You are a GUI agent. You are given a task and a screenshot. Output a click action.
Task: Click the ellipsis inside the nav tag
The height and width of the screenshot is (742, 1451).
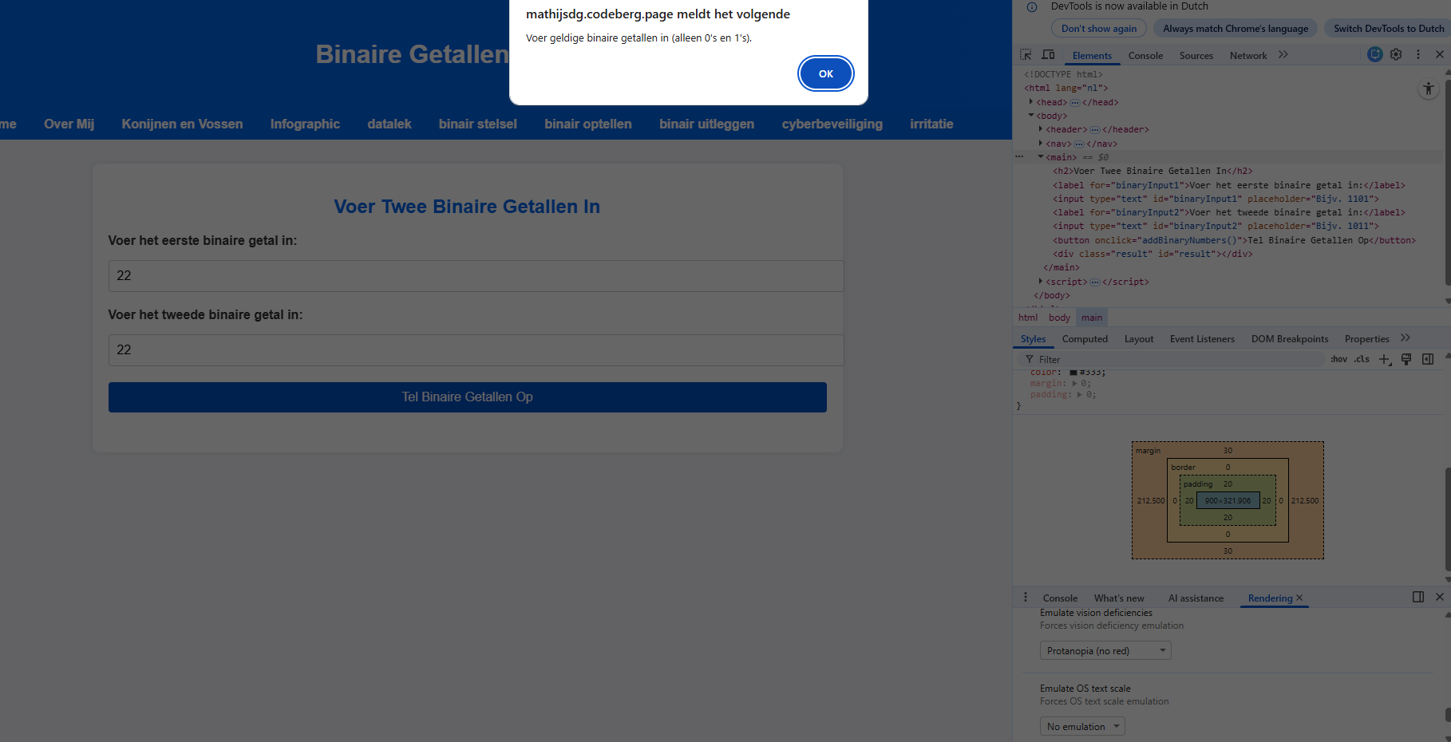click(1079, 144)
